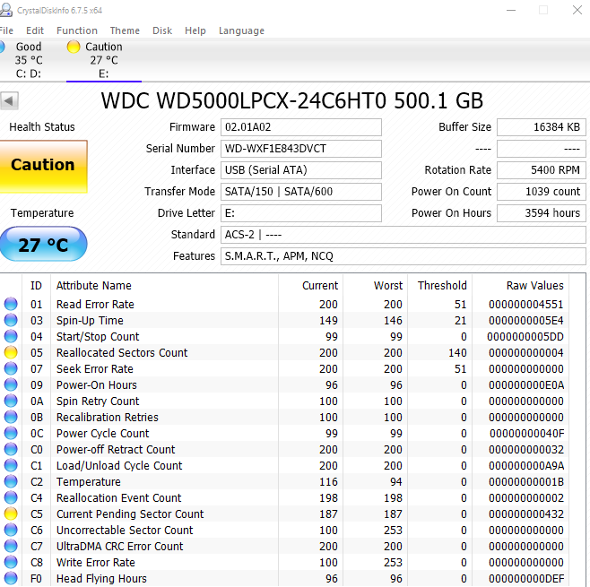Viewport: 590px width, 587px height.
Task: Click blue status icon for Start/Stop Count
Action: coord(11,336)
